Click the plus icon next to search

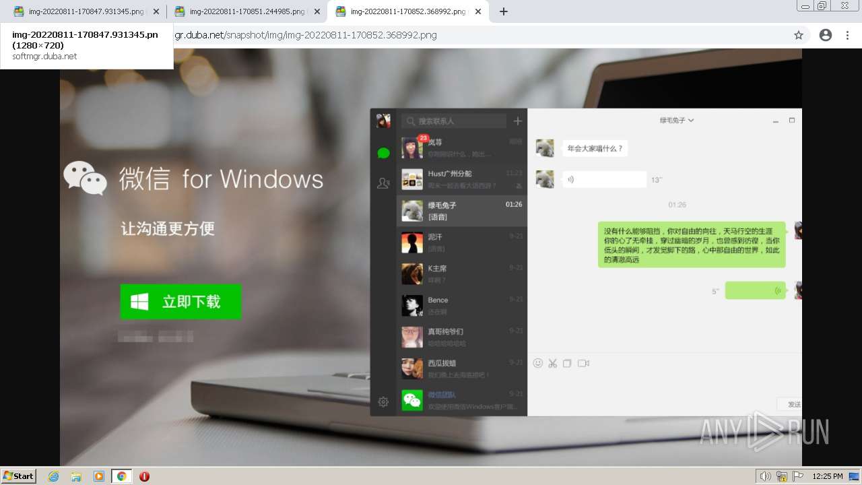[517, 121]
